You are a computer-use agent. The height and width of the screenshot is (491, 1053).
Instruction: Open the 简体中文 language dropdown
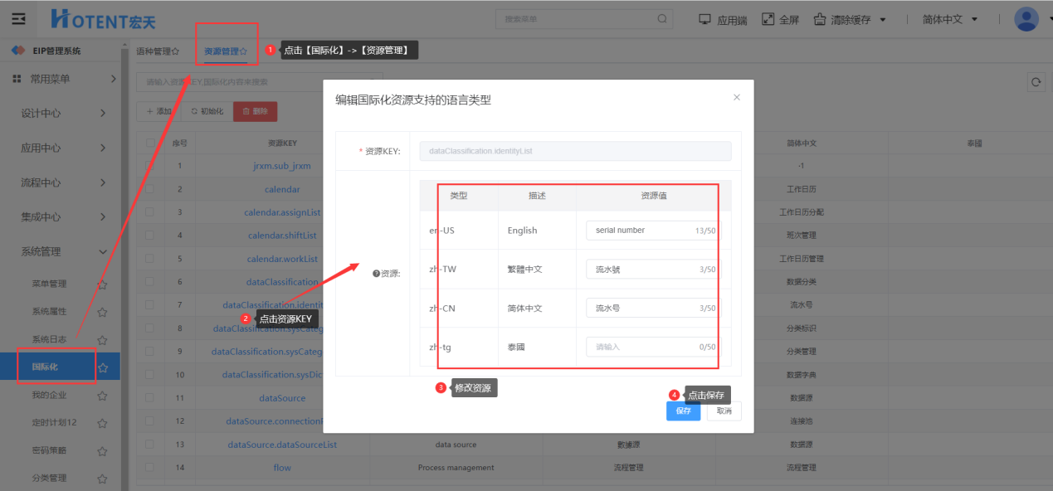click(x=950, y=19)
